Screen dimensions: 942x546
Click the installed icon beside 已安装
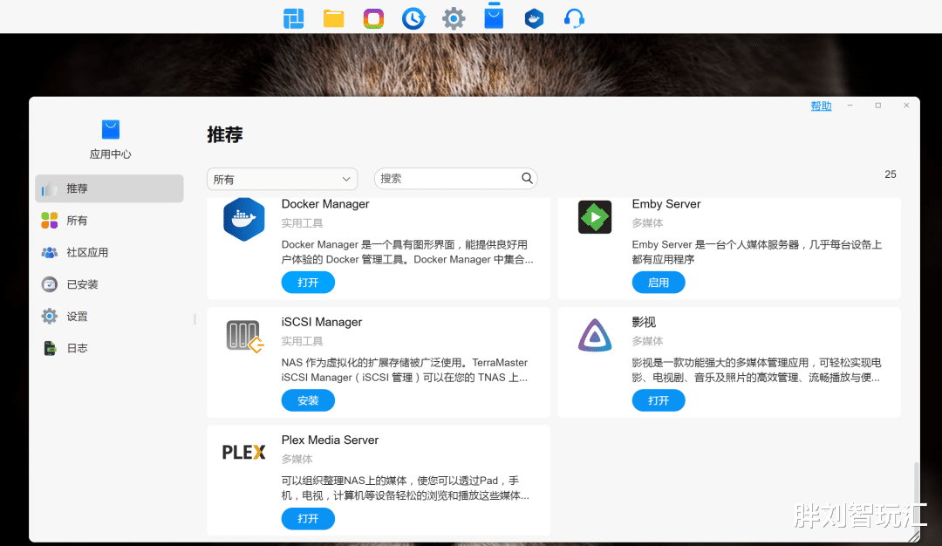click(49, 284)
